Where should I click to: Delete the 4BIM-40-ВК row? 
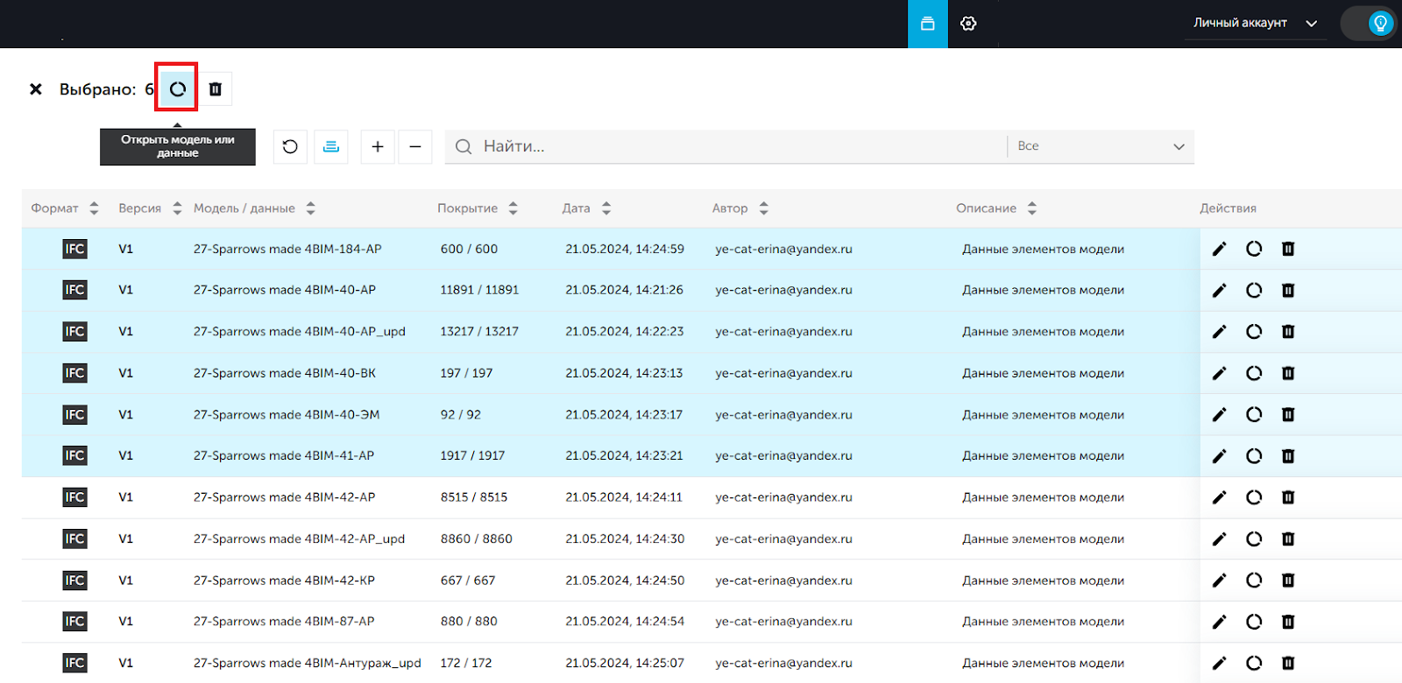click(x=1288, y=373)
